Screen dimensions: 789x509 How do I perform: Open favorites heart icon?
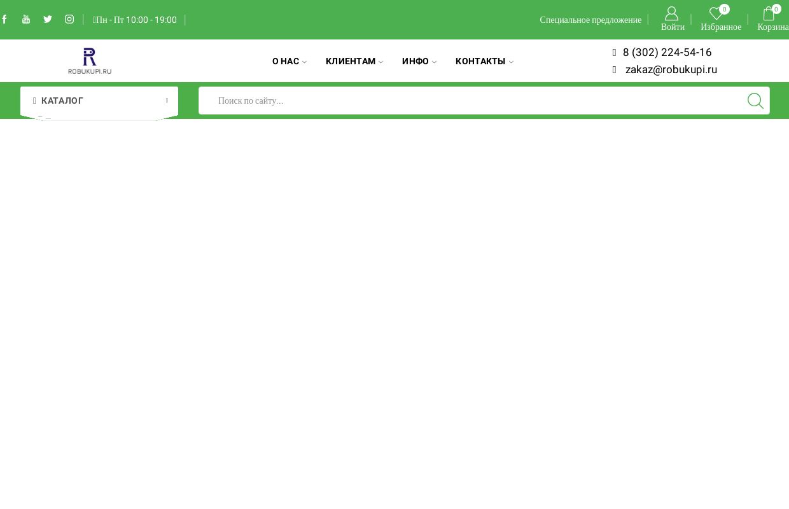tap(716, 13)
